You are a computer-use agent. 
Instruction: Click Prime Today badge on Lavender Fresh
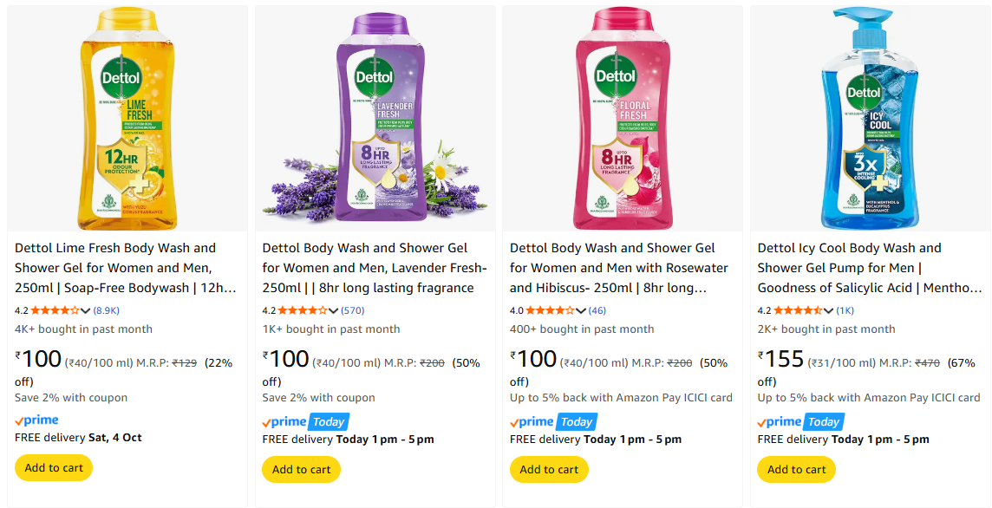(x=304, y=422)
